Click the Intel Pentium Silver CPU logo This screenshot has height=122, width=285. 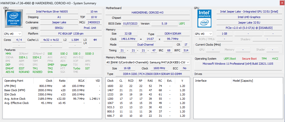tap(14, 19)
